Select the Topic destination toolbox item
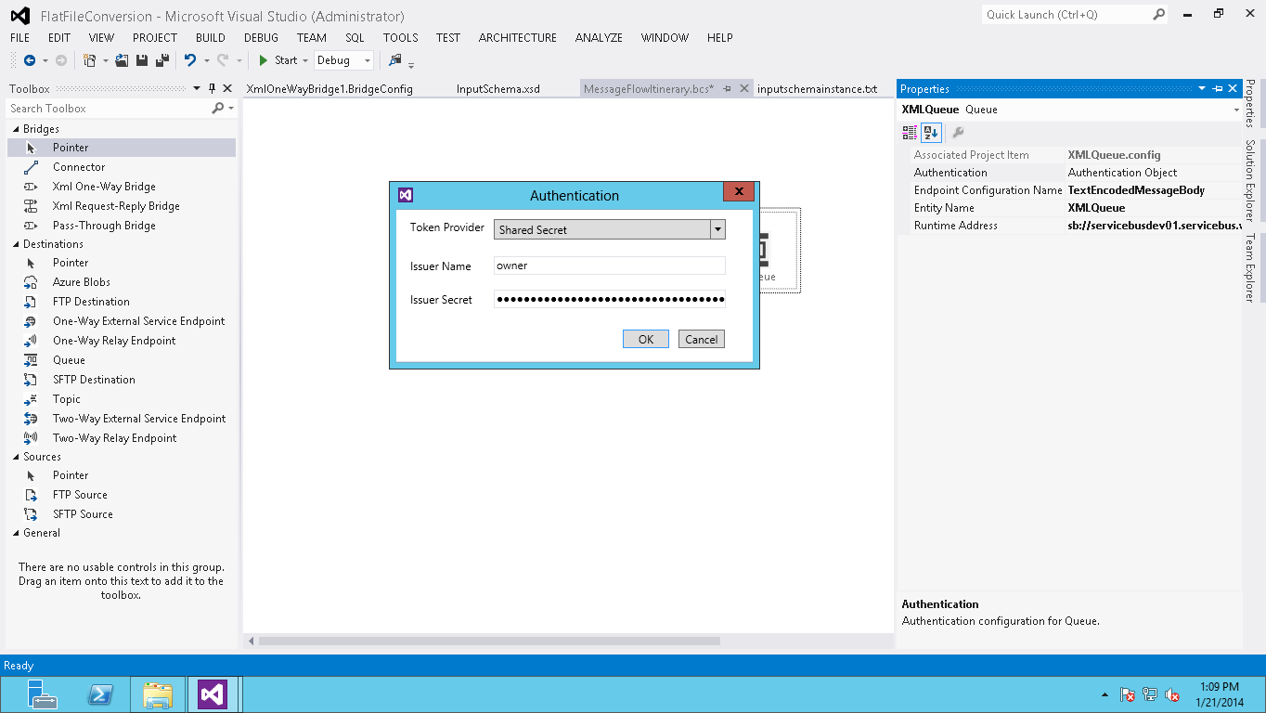1266x713 pixels. point(122,399)
